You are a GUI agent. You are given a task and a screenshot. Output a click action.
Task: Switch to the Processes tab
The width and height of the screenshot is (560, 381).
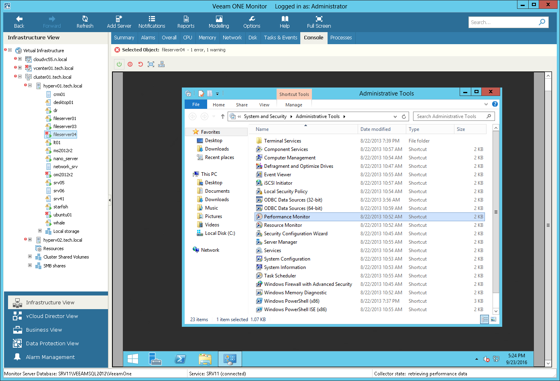click(x=341, y=38)
